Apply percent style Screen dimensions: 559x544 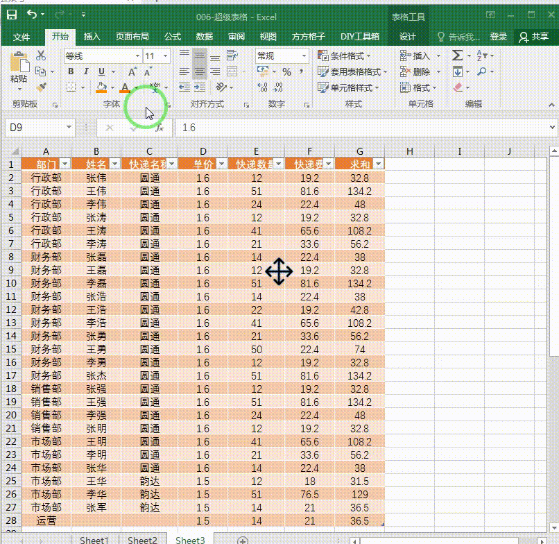[286, 72]
